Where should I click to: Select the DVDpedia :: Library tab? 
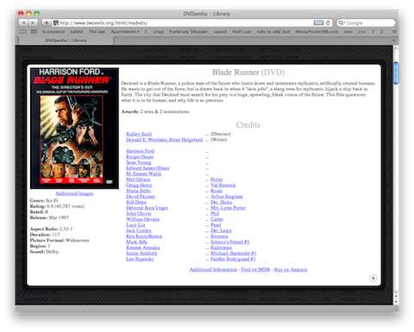pos(66,41)
